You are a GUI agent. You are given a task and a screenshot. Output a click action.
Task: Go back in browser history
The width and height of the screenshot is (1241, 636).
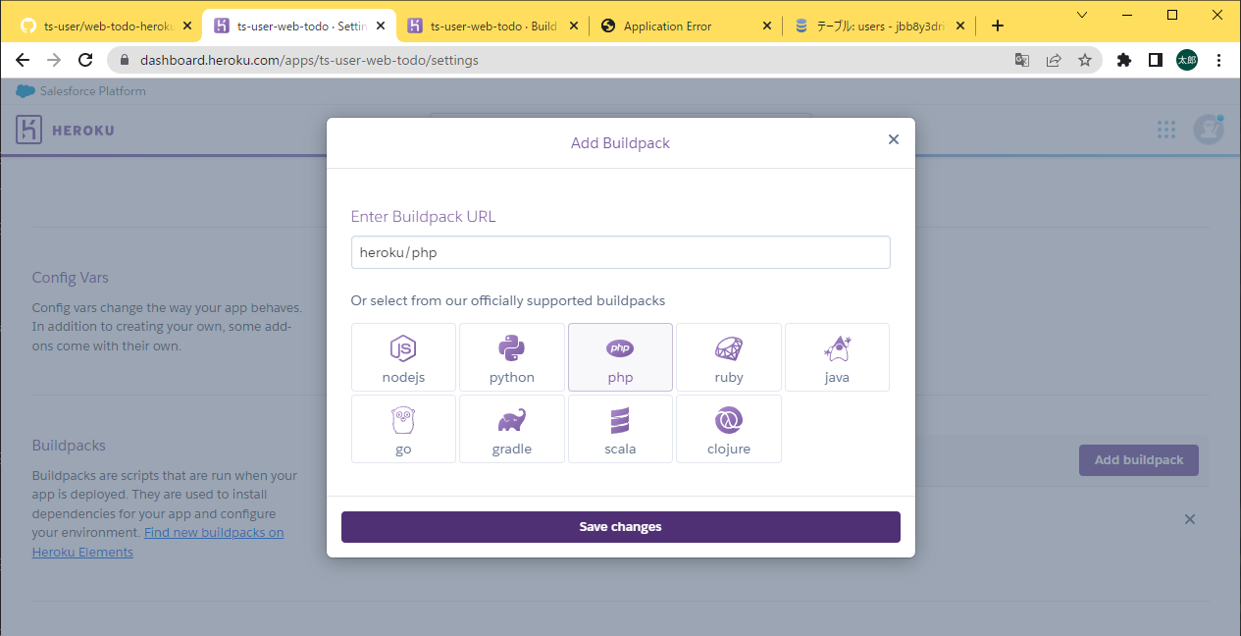[23, 60]
